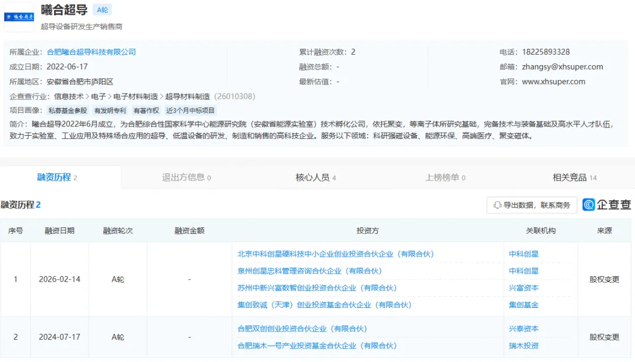This screenshot has height=362, width=635.
Task: Click the 曦合超导 company name heading
Action: pyautogui.click(x=65, y=10)
